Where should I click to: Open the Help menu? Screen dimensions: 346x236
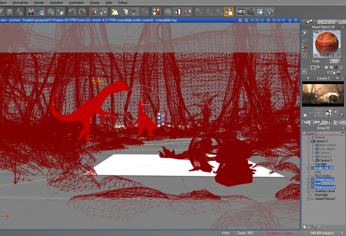tap(109, 3)
